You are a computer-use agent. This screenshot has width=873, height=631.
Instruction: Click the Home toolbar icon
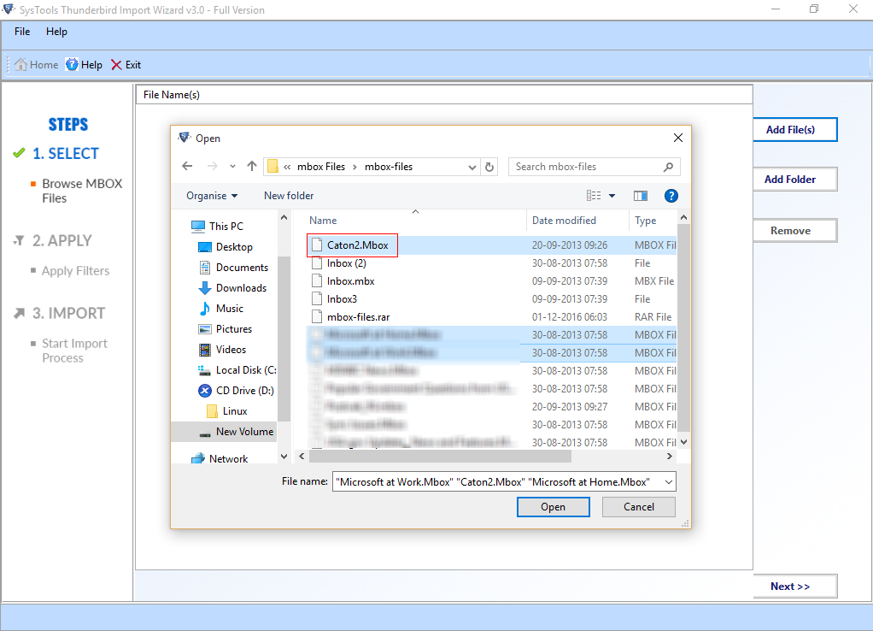(36, 65)
